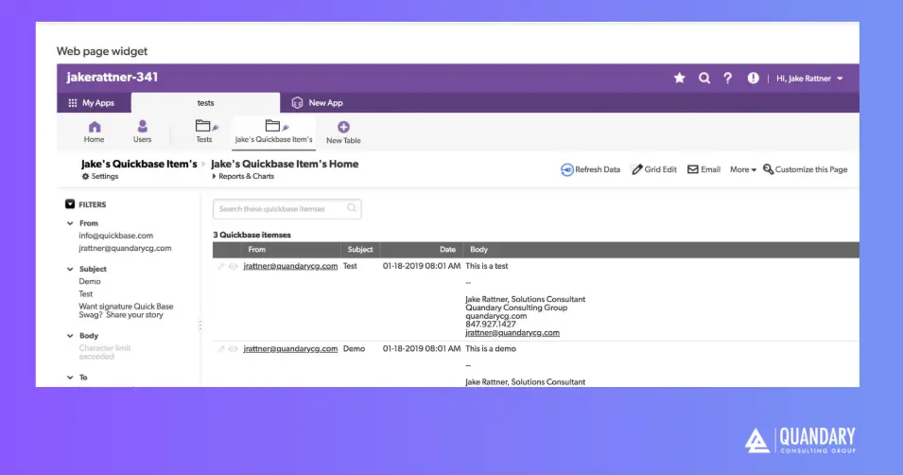Open favorites star icon
The image size is (903, 475).
pos(680,78)
